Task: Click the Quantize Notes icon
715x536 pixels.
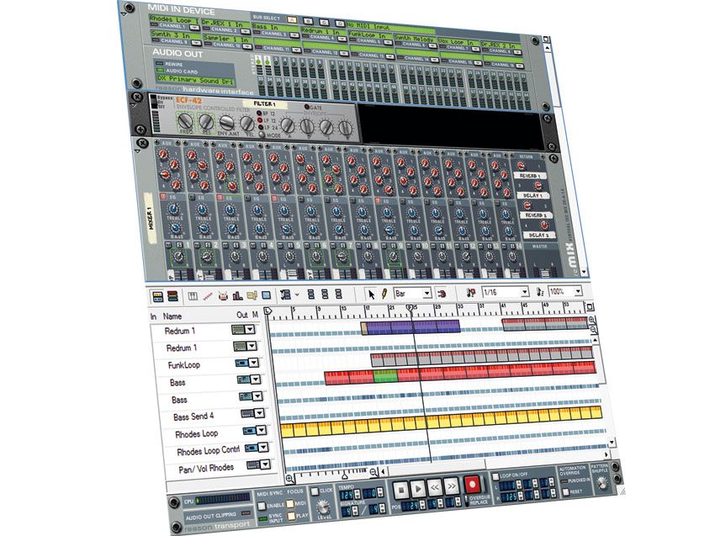Action: point(471,293)
